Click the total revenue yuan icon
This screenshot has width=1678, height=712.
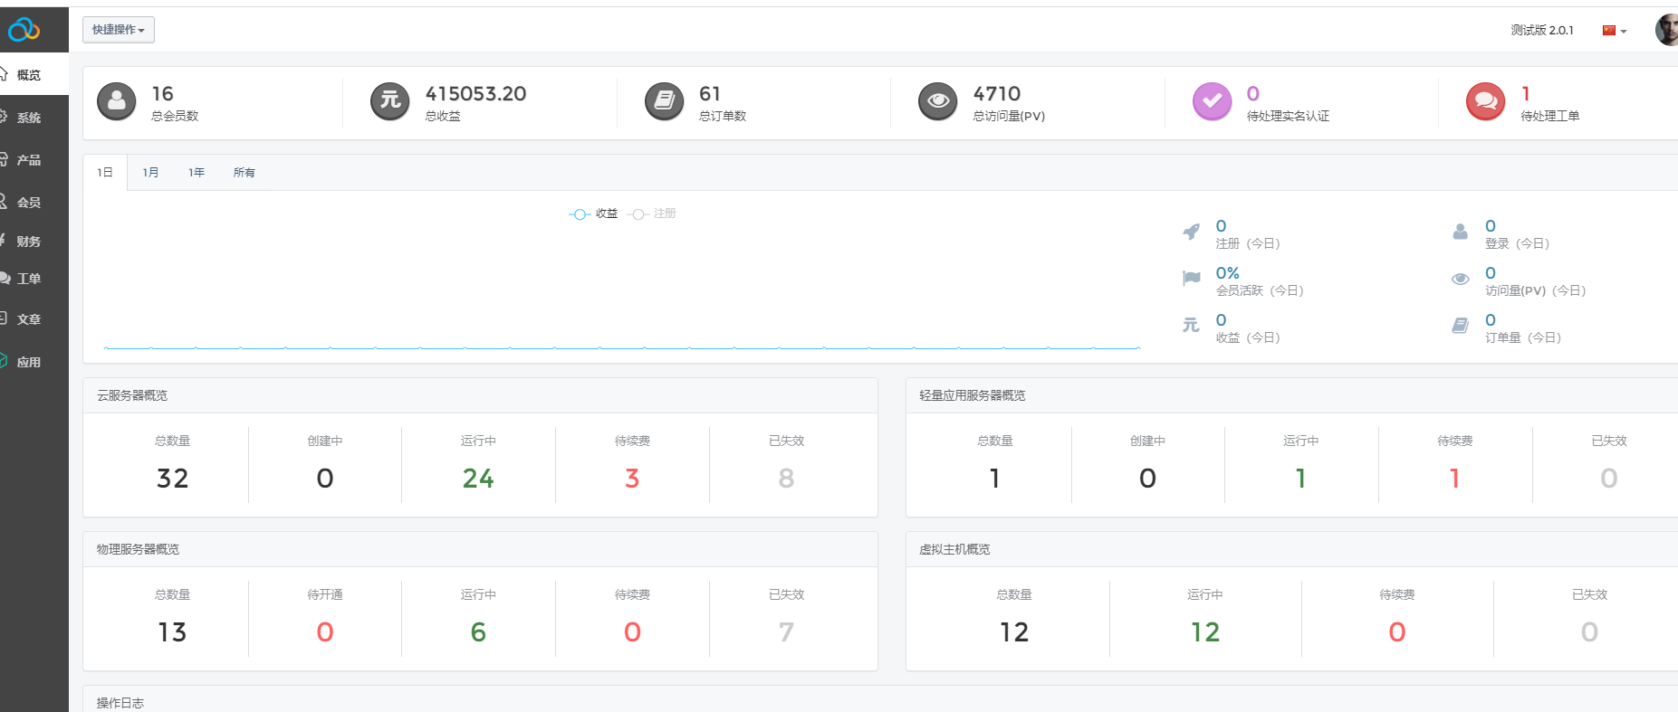pos(390,101)
